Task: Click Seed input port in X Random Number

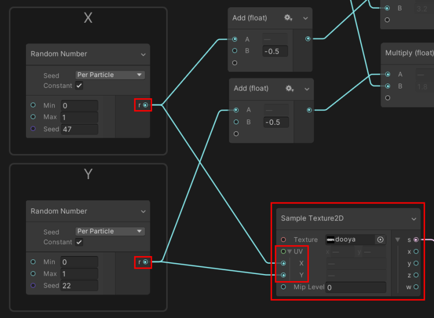Action: (x=33, y=129)
